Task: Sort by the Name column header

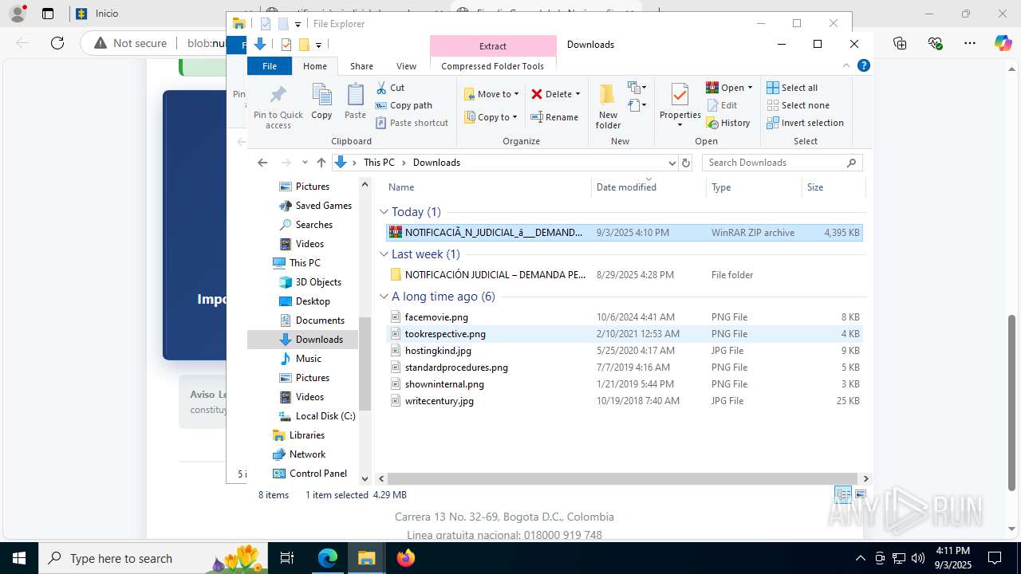Action: pyautogui.click(x=487, y=187)
